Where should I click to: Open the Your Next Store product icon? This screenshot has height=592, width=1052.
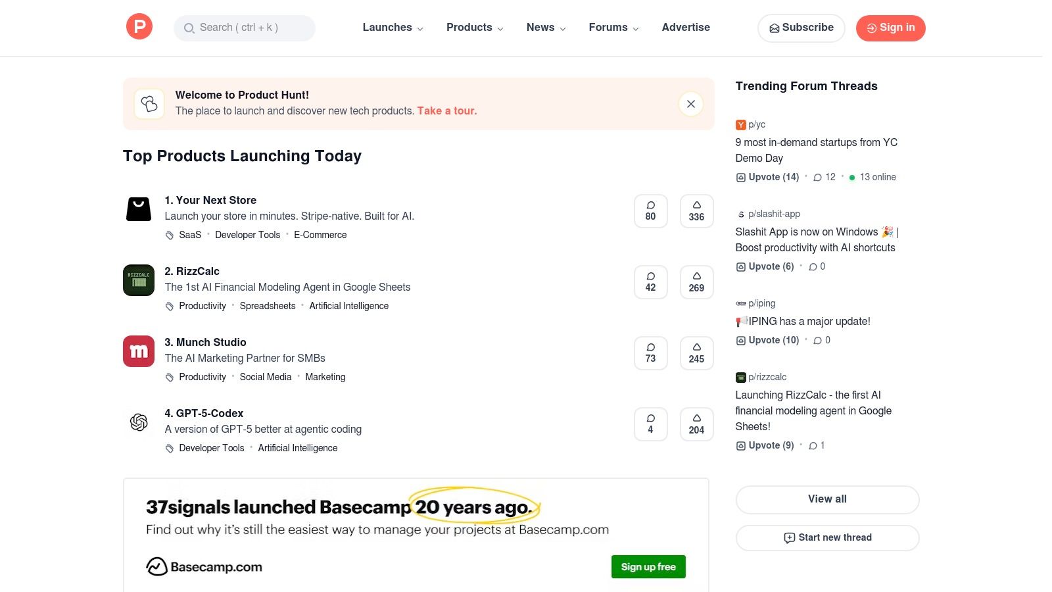click(139, 209)
